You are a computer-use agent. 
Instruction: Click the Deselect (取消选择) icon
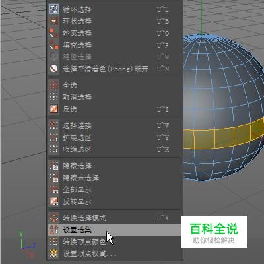point(54,97)
